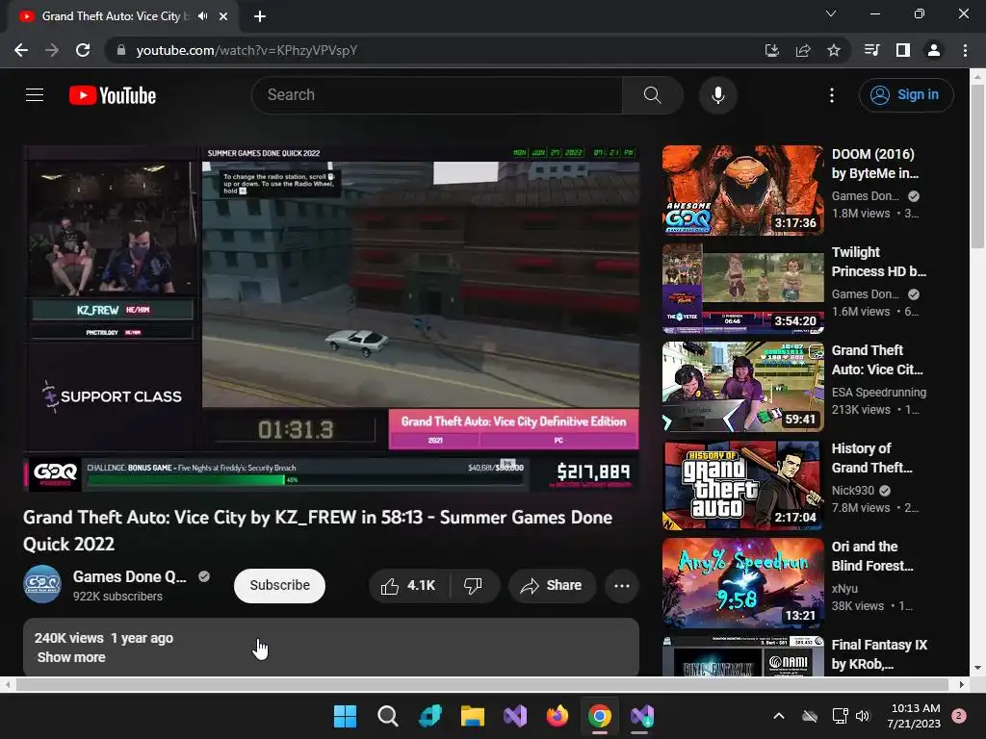Click the Nick930 channel name

coord(853,490)
